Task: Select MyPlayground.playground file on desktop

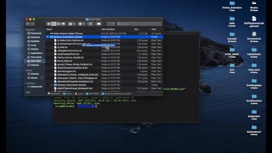Action: point(254,22)
